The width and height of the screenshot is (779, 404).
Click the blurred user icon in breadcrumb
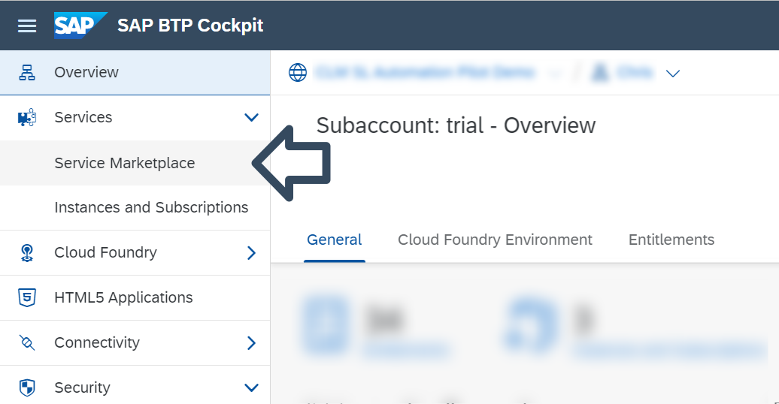[x=599, y=72]
